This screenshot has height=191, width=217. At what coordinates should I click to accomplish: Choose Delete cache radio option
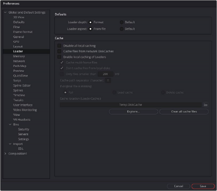click(163, 93)
